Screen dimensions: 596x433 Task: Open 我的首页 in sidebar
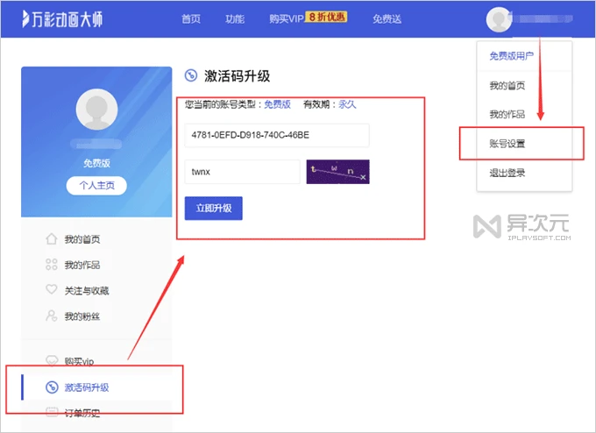pyautogui.click(x=82, y=239)
